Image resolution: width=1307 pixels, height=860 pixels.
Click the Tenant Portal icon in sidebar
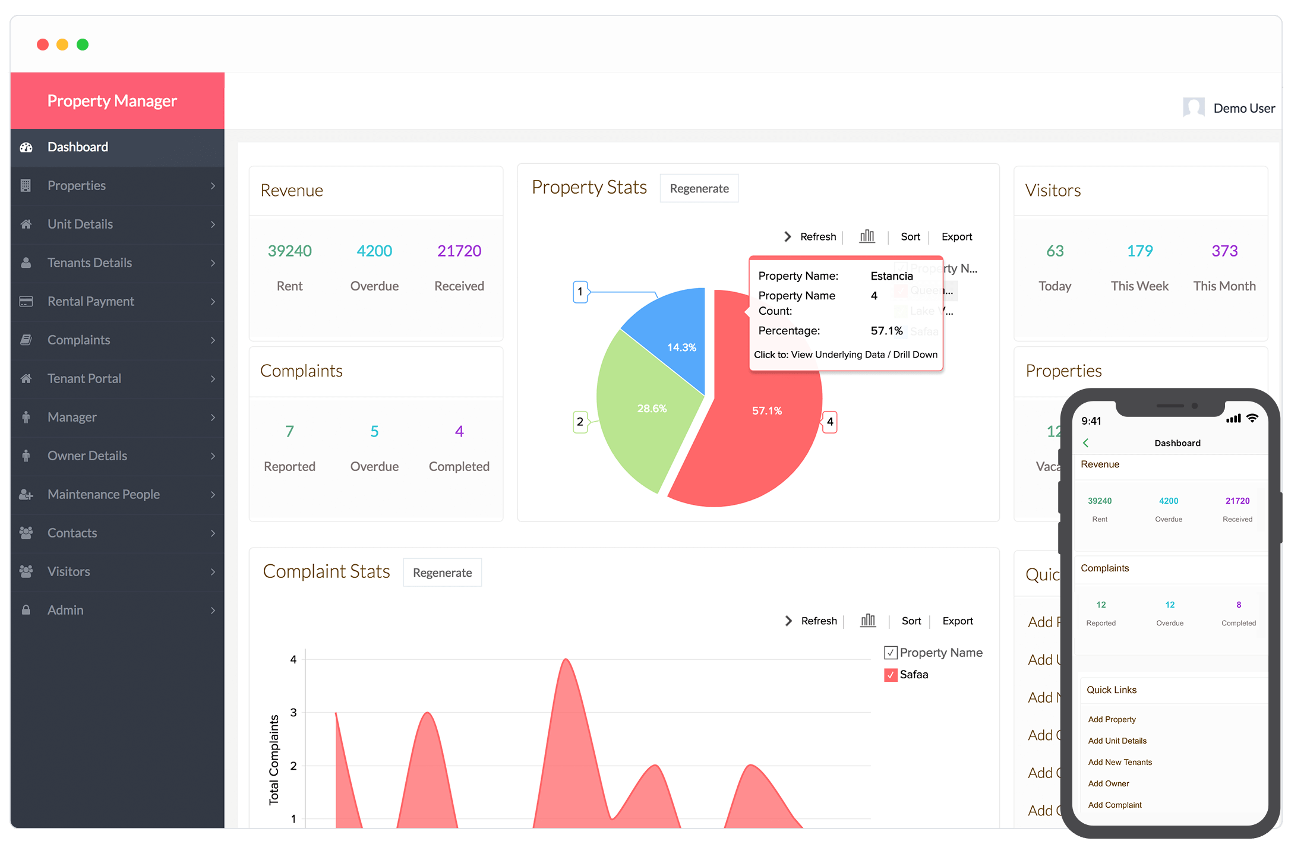[25, 378]
